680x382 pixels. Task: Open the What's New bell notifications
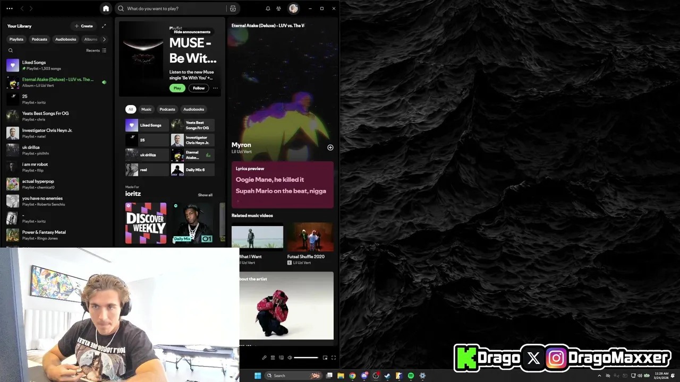(x=268, y=8)
